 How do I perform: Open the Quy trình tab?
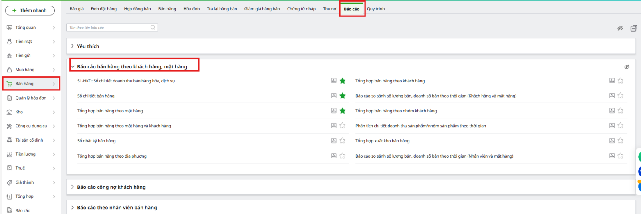[x=376, y=9]
